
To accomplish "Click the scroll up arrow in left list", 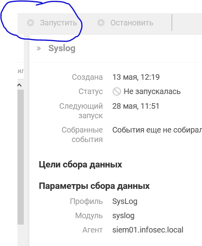I will click(x=19, y=85).
